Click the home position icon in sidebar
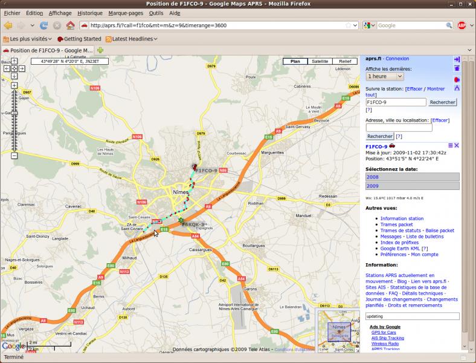The height and width of the screenshot is (363, 476). 457,68
